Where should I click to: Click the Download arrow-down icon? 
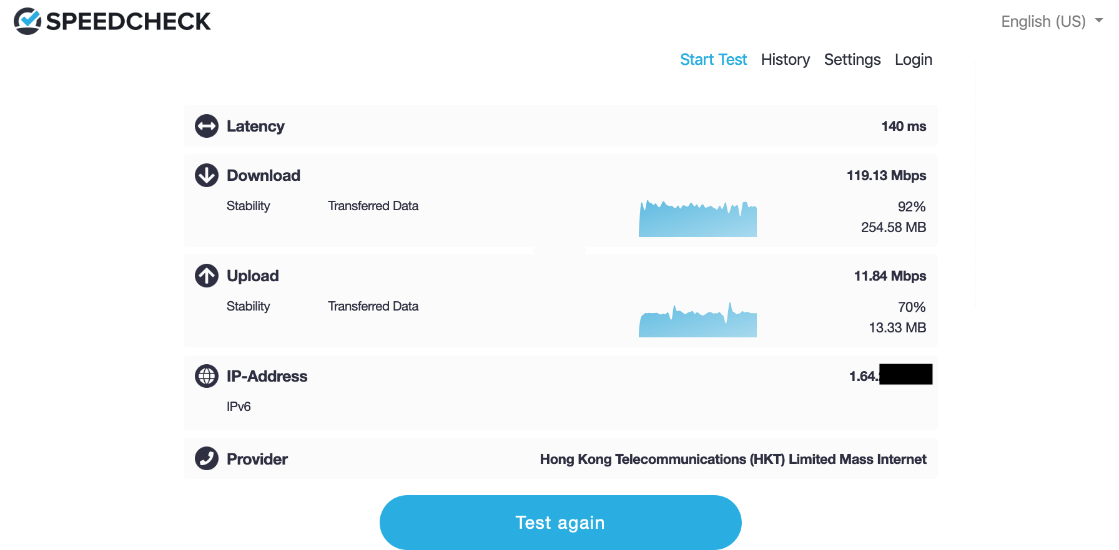pos(207,175)
